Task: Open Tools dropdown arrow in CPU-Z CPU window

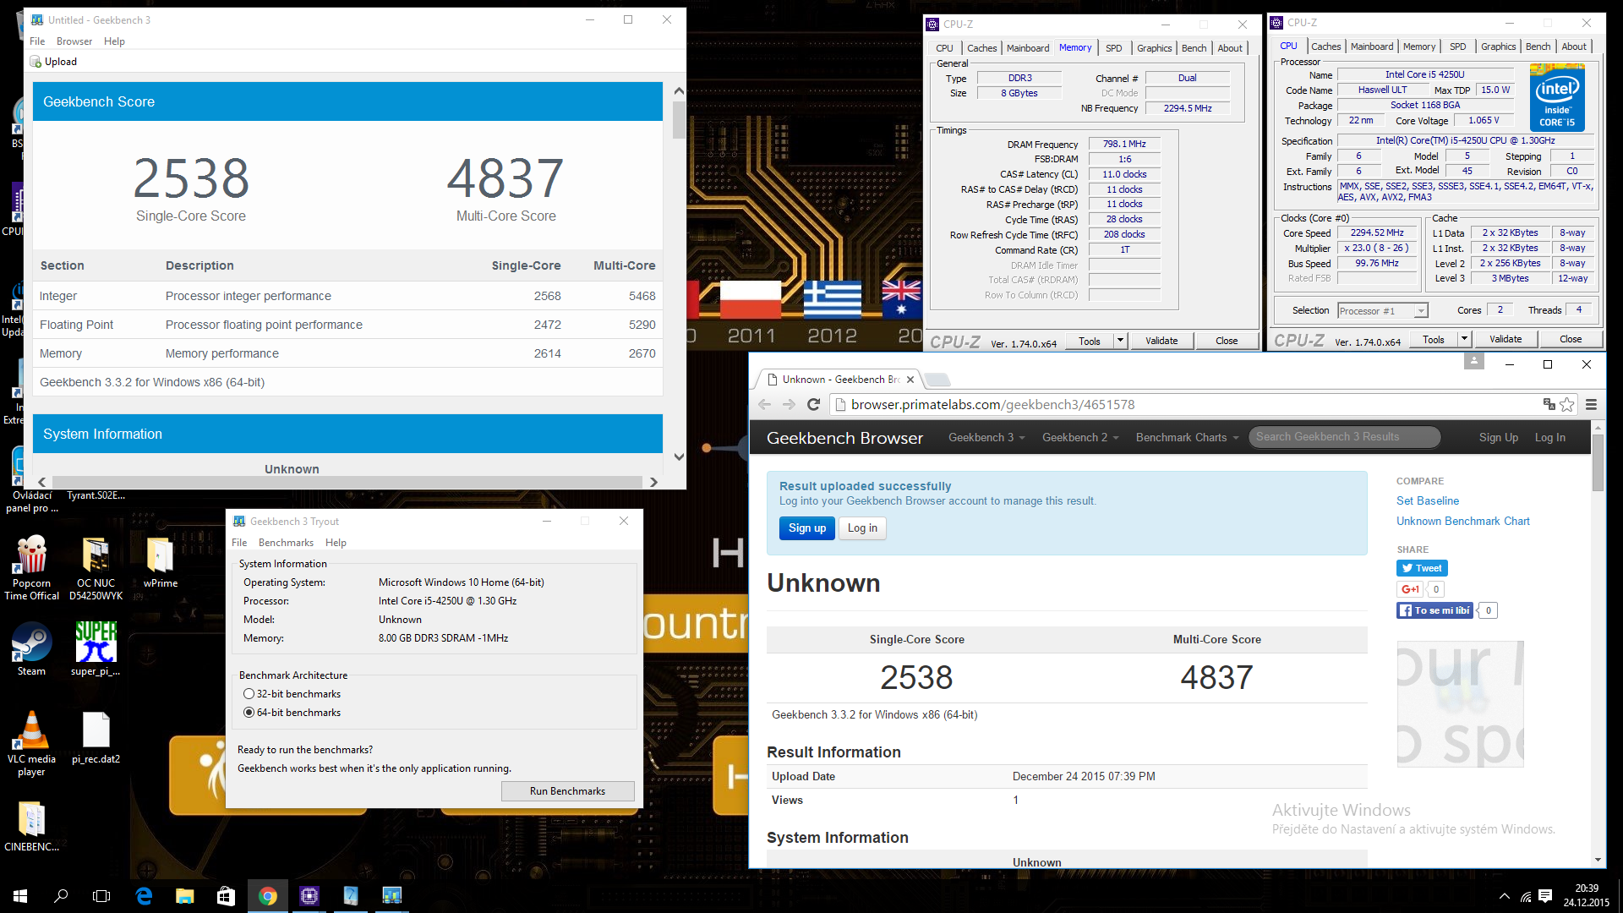Action: [x=1464, y=339]
